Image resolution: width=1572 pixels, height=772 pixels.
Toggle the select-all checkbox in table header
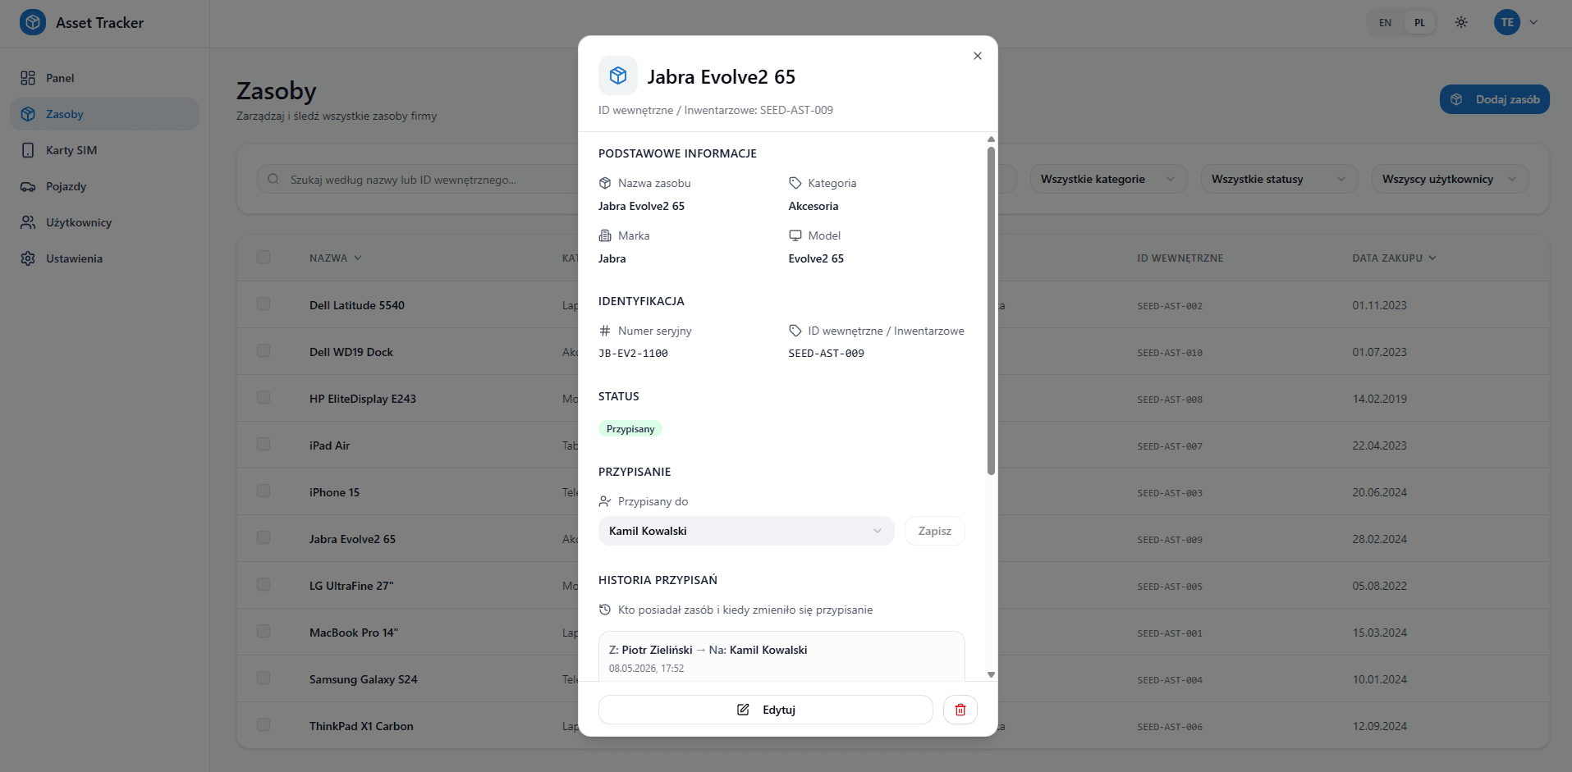264,257
